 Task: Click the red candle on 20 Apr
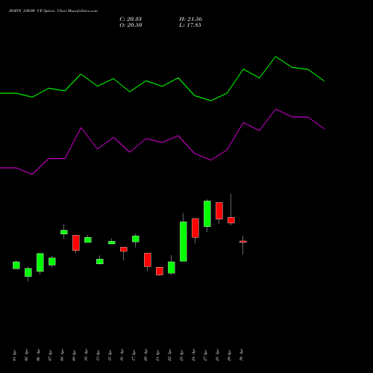pos(148,260)
